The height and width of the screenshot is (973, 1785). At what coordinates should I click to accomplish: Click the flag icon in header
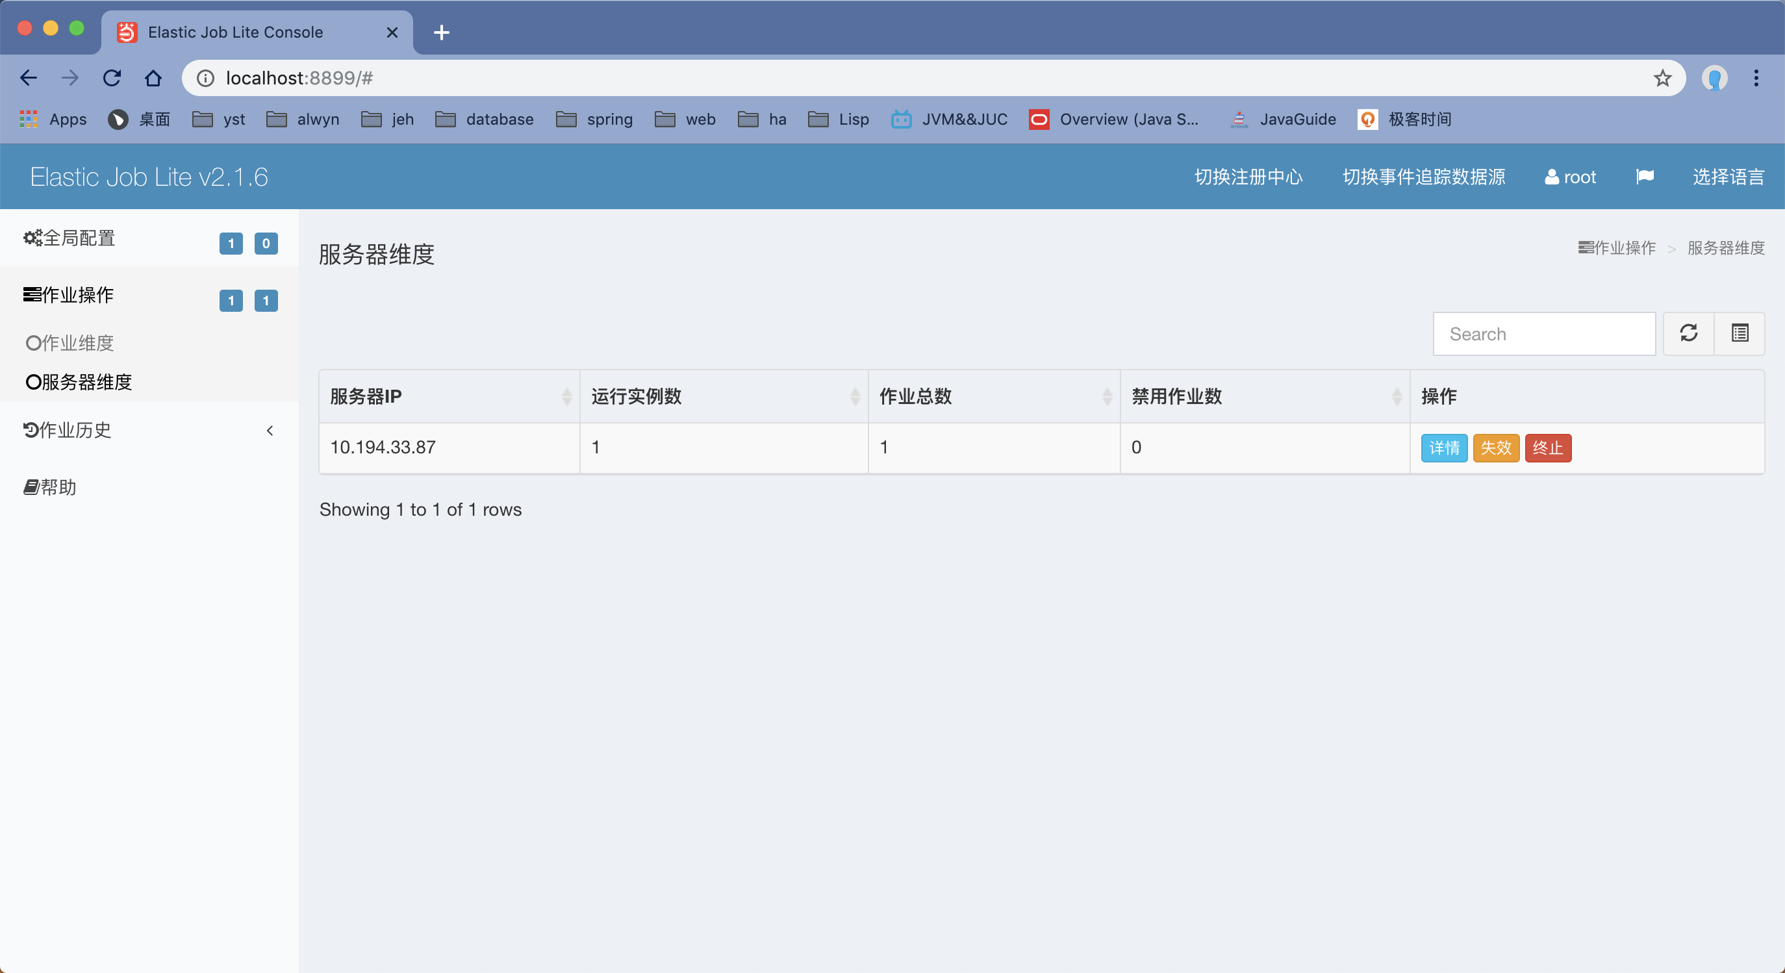[x=1645, y=177]
